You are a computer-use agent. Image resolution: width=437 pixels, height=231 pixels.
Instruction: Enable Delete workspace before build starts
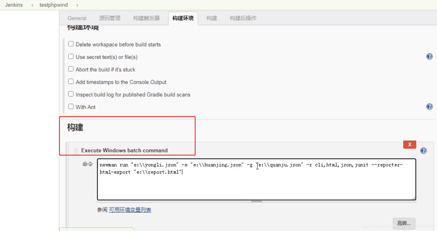[x=71, y=44]
